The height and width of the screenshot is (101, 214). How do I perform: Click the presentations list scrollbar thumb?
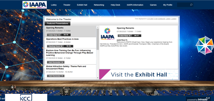[x=98, y=39]
